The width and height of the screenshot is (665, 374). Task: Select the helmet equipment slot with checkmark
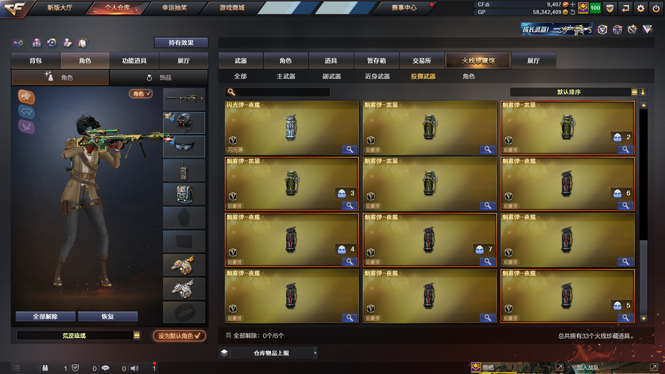pos(184,123)
